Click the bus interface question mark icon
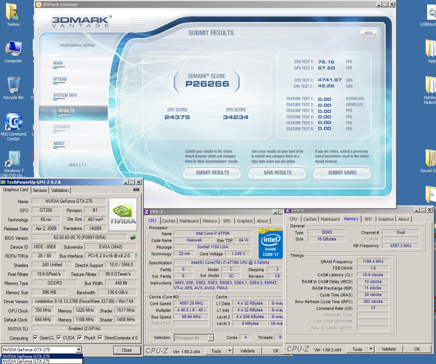Viewport: 436px width, 364px height. tap(136, 255)
